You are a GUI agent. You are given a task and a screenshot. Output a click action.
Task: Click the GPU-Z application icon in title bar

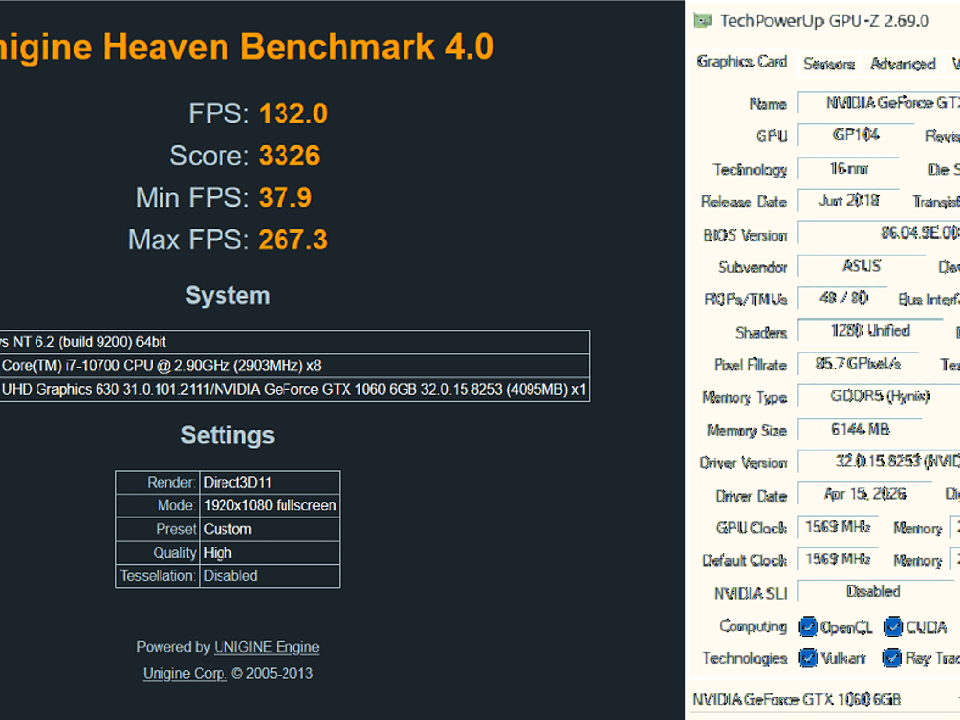703,21
